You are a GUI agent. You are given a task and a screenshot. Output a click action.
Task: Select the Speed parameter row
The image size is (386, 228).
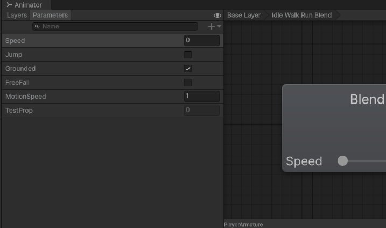[113, 40]
